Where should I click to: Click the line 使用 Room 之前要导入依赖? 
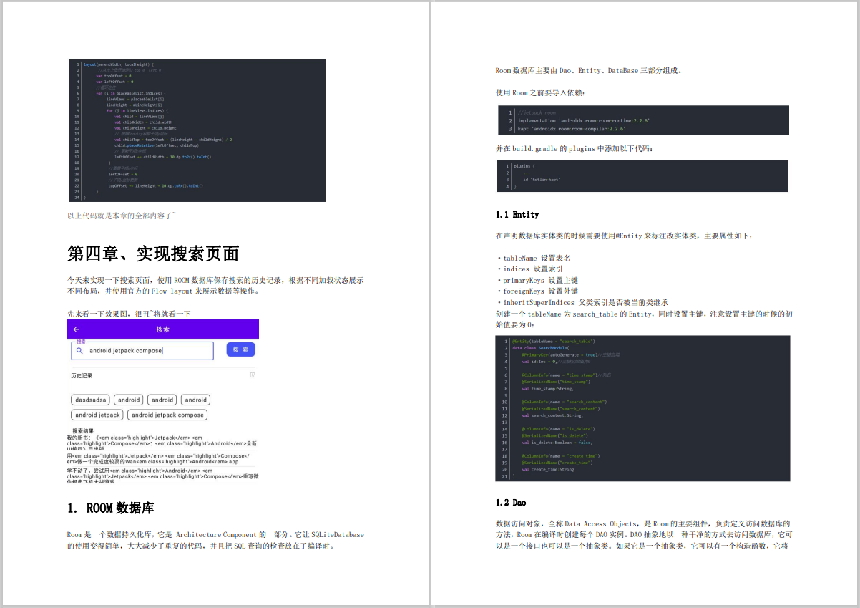pos(540,93)
